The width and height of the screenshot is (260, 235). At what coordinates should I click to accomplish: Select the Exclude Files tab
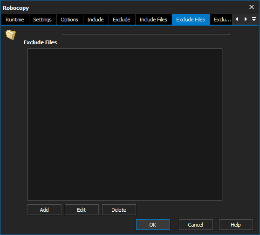click(x=191, y=20)
